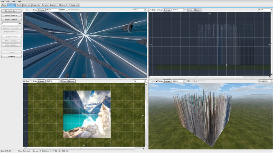This screenshot has width=273, height=153.
Task: Click Display button in Perspective view toolbar
Action: pos(167,81)
